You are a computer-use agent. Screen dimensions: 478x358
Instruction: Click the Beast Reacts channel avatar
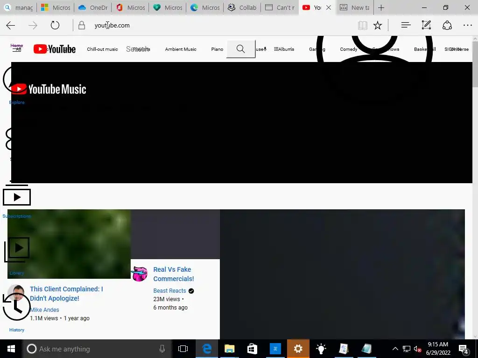(140, 273)
